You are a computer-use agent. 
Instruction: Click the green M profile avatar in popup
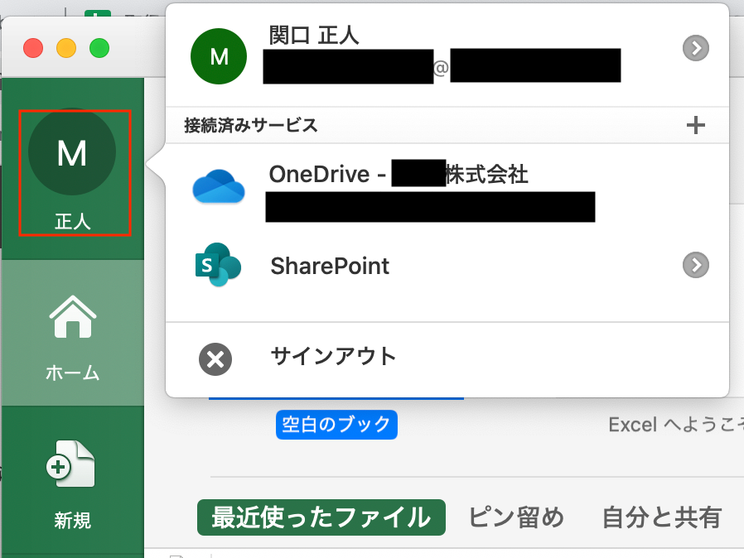click(x=219, y=56)
